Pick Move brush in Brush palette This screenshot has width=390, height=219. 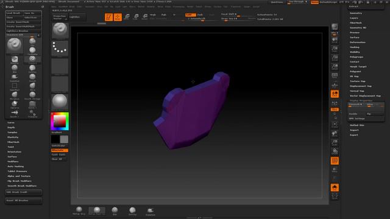coord(32,86)
